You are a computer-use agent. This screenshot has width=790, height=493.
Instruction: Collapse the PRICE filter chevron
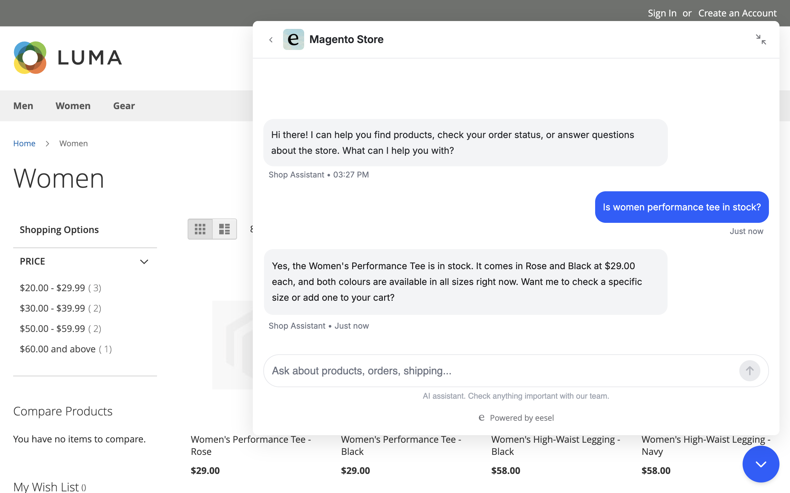[144, 262]
